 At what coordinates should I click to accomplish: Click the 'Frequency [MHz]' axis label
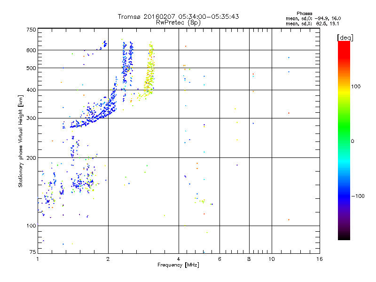[x=178, y=265]
